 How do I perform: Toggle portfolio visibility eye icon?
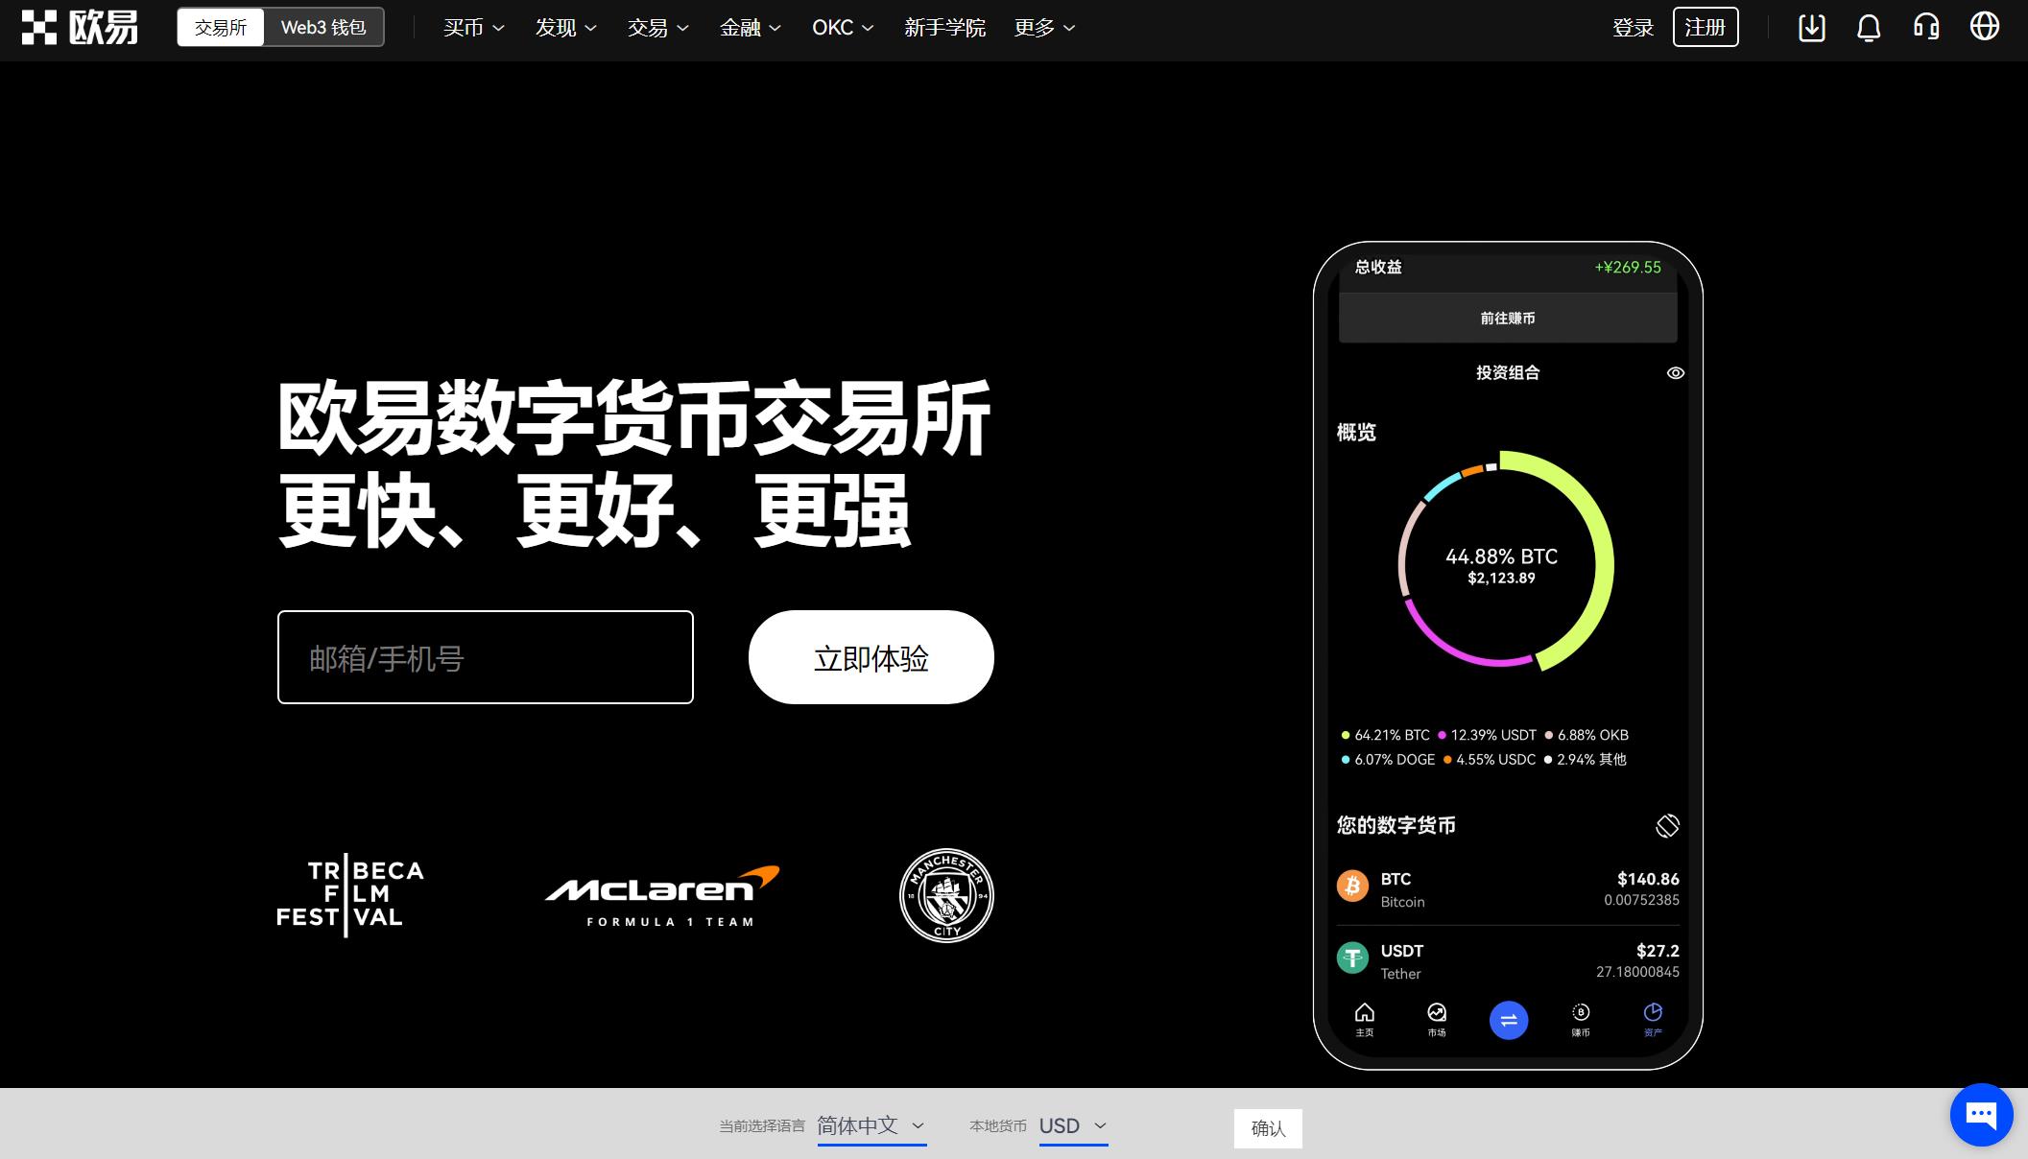tap(1676, 373)
